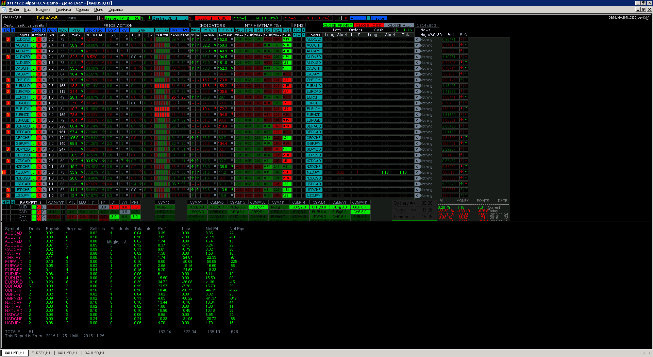This screenshot has width=653, height=357.
Task: Click the L button for the AUD basket
Action: tap(34, 207)
